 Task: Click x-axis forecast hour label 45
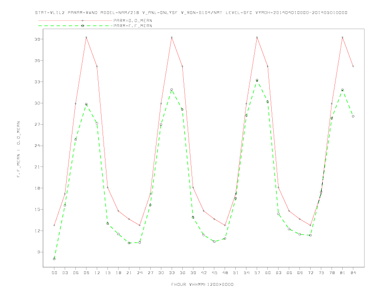tap(214, 273)
